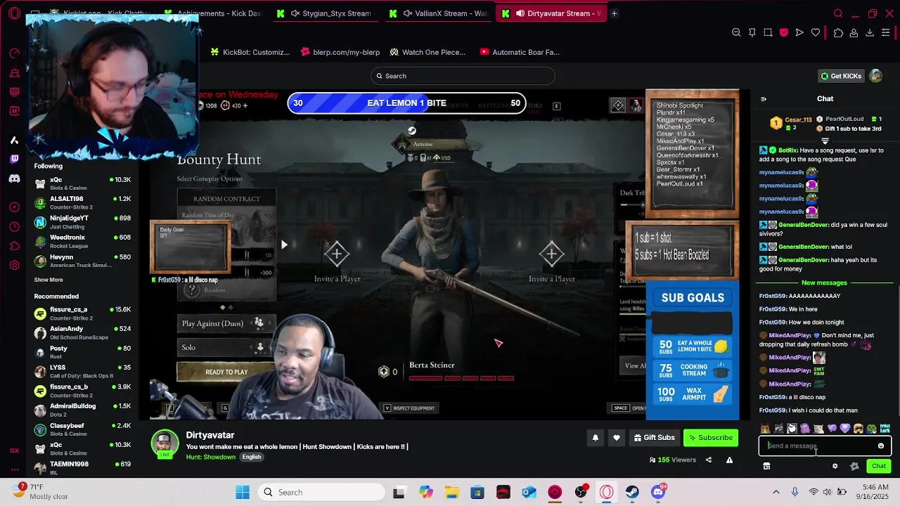The height and width of the screenshot is (506, 900).
Task: Open Watch One Piece bookmark
Action: [x=427, y=52]
